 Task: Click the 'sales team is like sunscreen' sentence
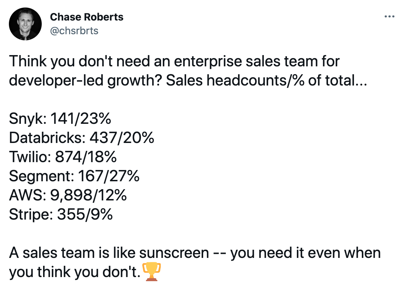tap(109, 253)
